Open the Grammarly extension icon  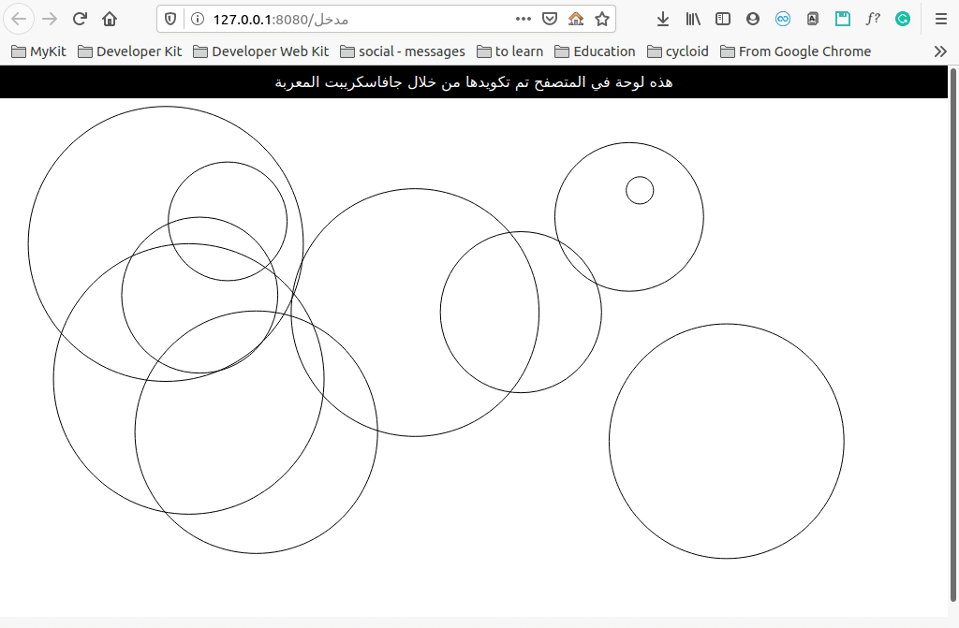[903, 19]
